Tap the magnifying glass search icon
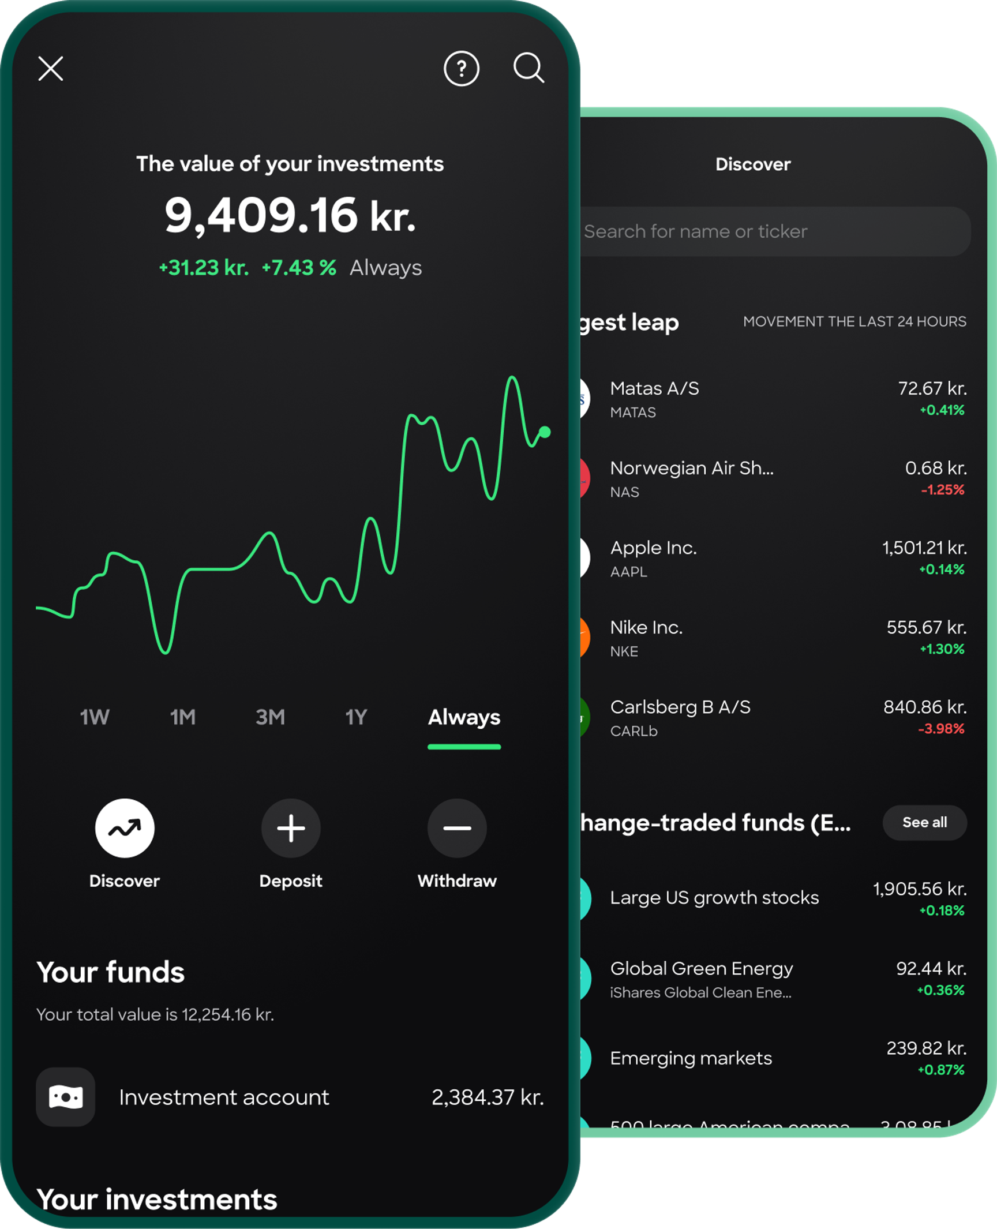This screenshot has width=997, height=1229. [x=529, y=68]
